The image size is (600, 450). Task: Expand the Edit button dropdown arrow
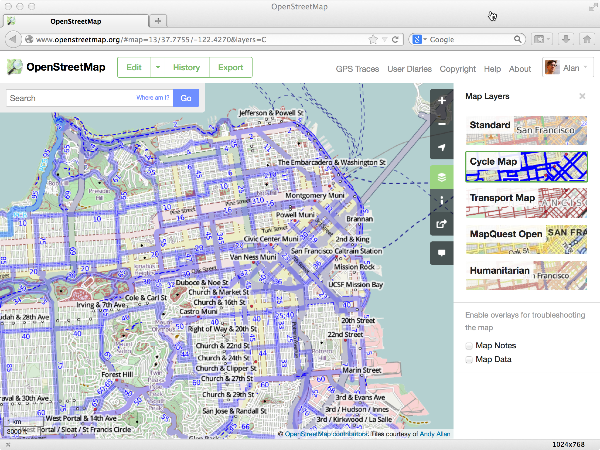click(x=158, y=67)
